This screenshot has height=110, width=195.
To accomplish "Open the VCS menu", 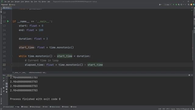I will (x=39, y=2).
